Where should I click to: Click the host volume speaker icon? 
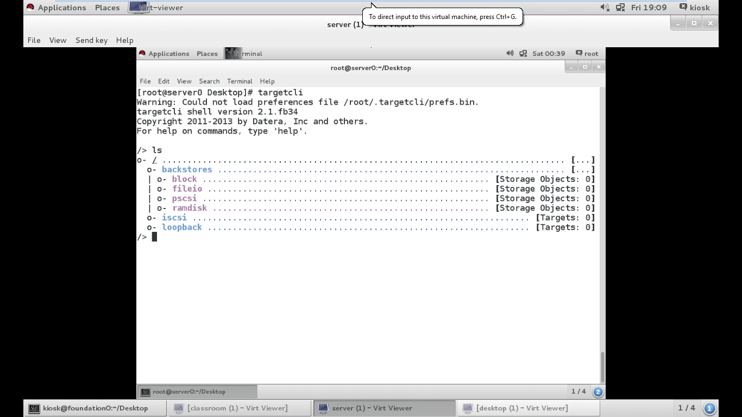605,8
